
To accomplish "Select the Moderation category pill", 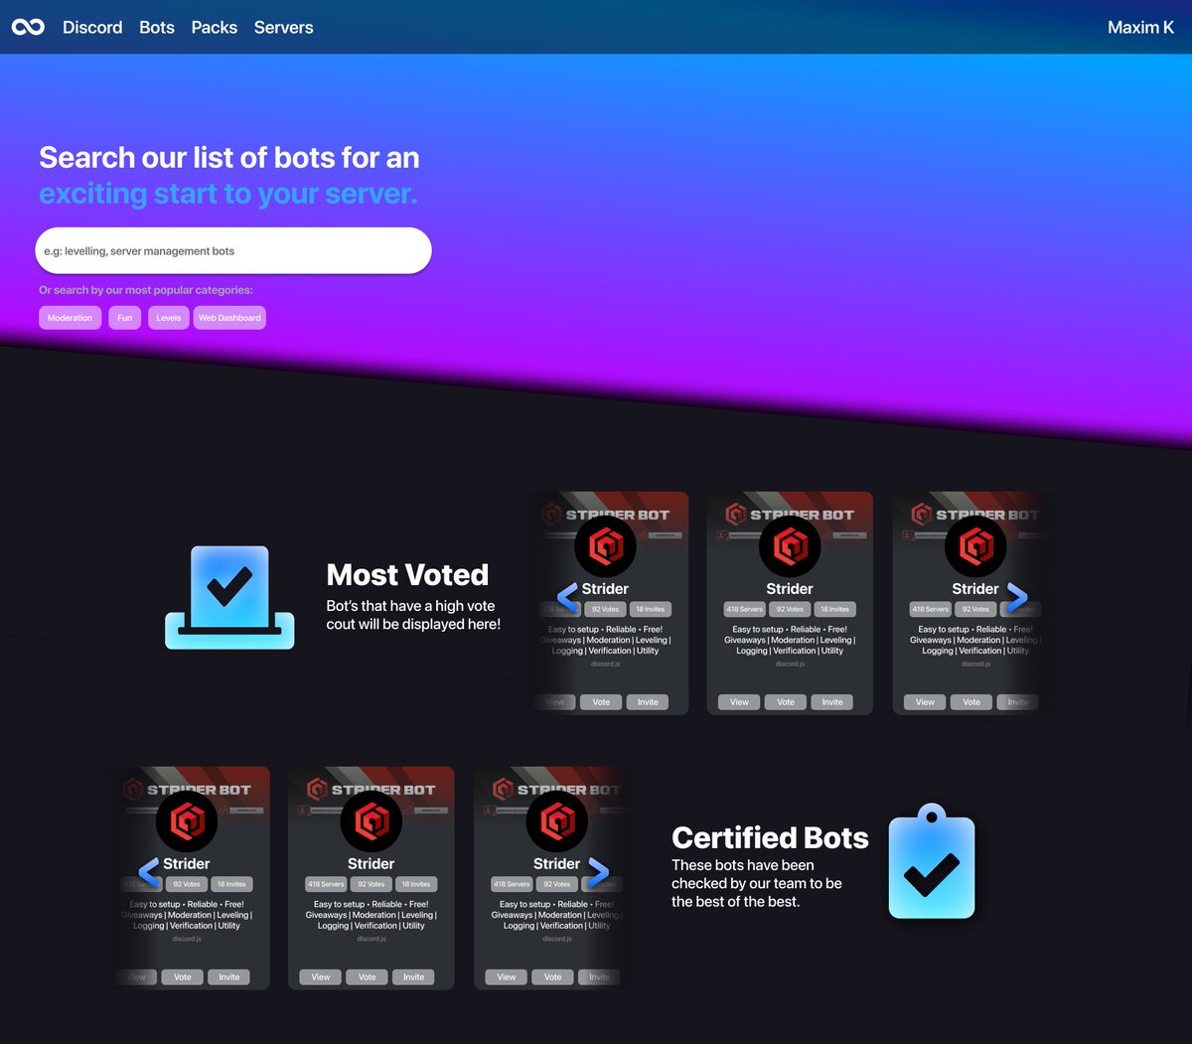I will [70, 317].
